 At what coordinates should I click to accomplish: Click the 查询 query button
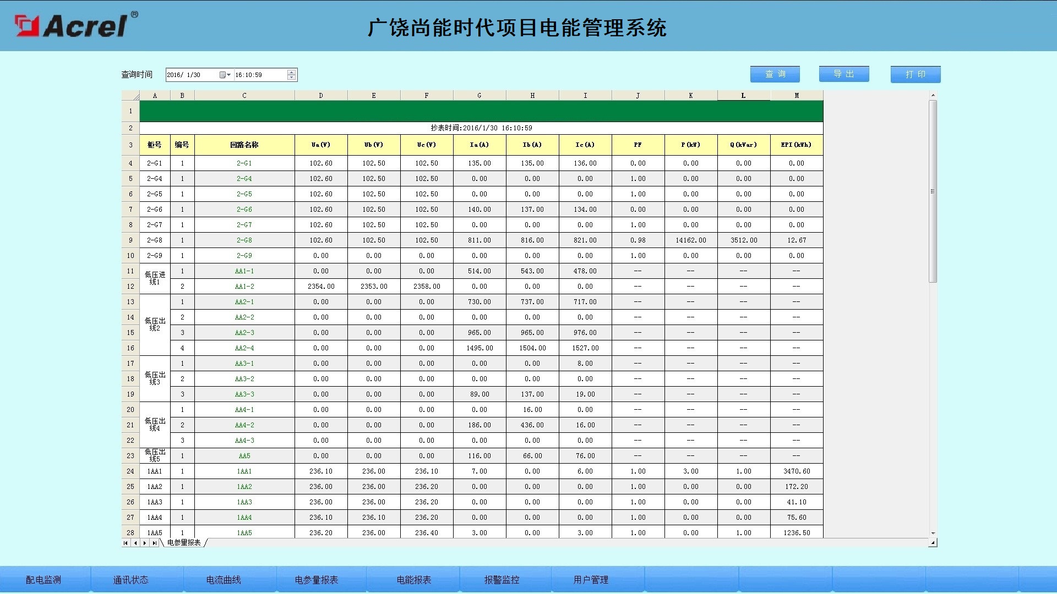[775, 74]
